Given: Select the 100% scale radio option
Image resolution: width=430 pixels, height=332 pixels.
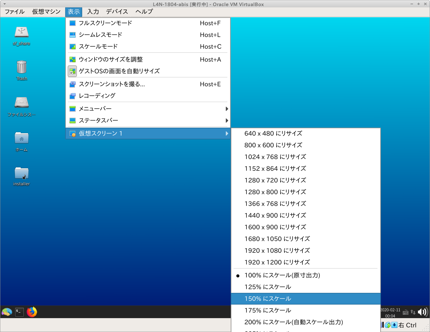Looking at the screenshot, I should [x=238, y=276].
